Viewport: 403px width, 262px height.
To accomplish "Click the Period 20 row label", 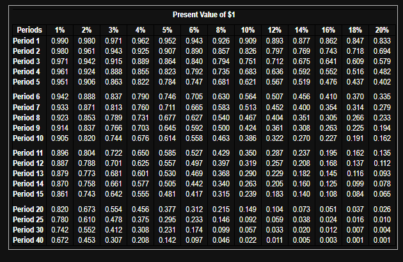I will click(x=28, y=209).
